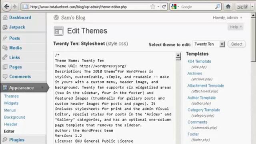Viewport: 256px width, 144px height.
Task: Bookmark page with the star icon
Action: click(x=153, y=7)
